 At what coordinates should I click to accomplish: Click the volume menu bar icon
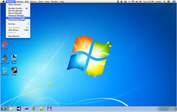coord(137,1)
